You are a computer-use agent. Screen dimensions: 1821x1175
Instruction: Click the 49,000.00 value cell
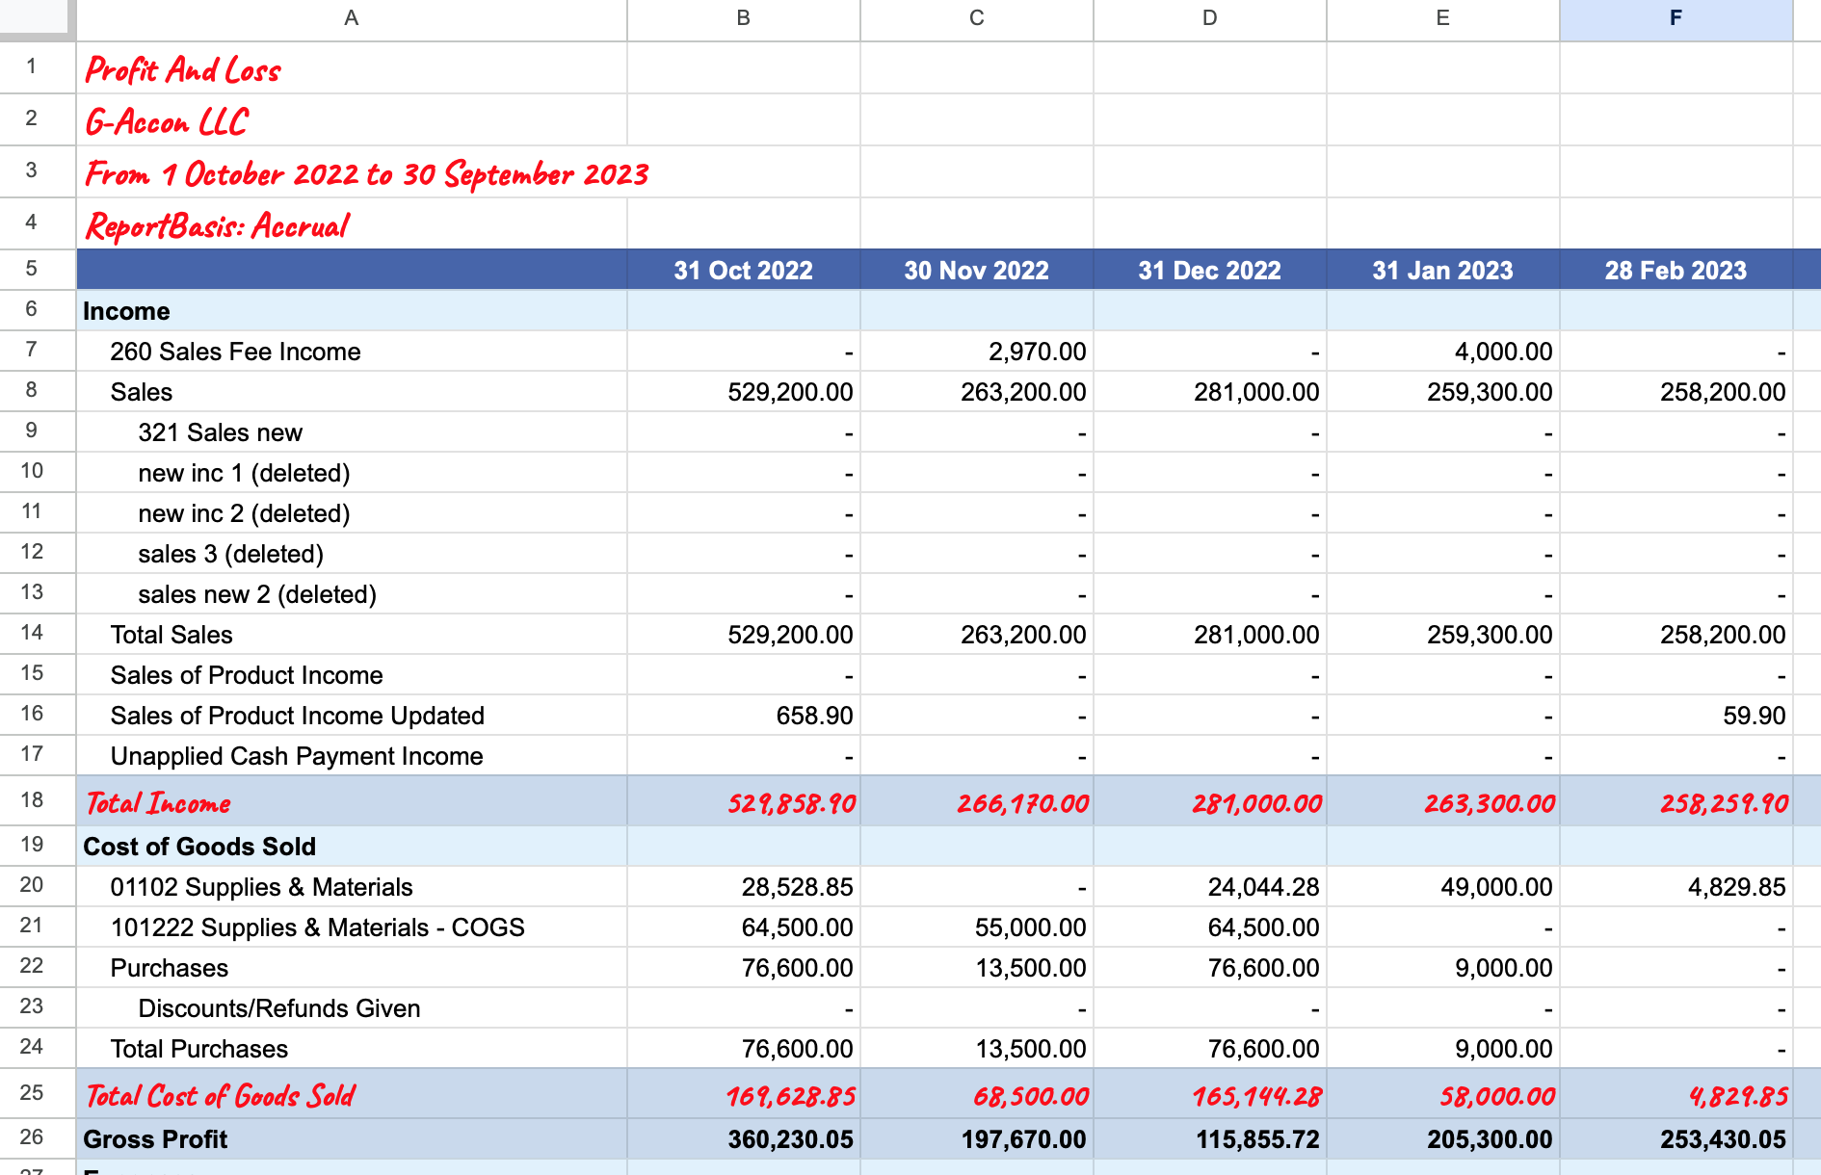[x=1443, y=887]
